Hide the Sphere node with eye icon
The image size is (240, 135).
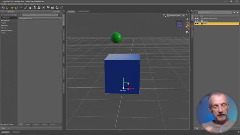195,21
